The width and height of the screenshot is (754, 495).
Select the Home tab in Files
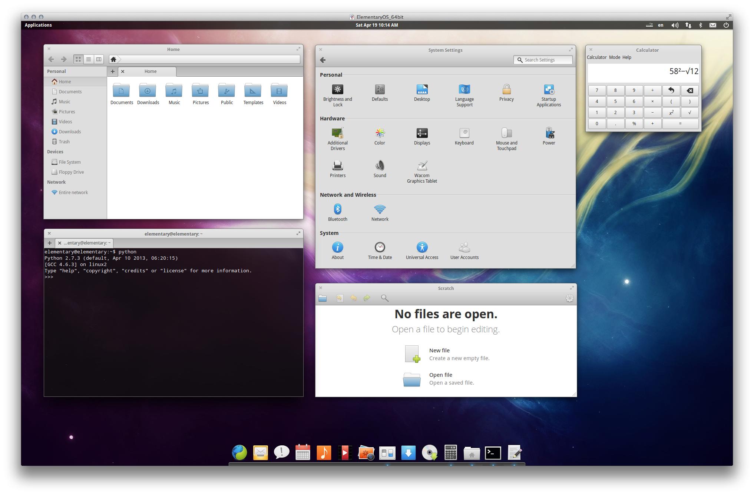coord(148,72)
